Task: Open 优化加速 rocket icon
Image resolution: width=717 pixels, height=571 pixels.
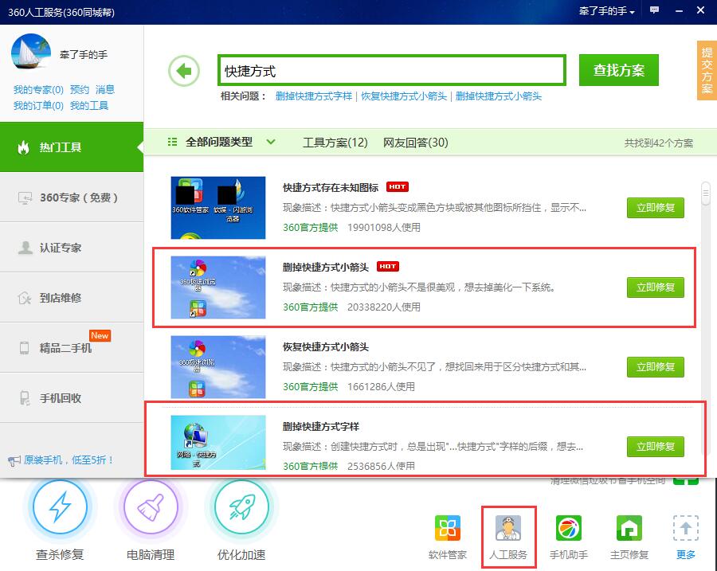Action: click(x=241, y=506)
